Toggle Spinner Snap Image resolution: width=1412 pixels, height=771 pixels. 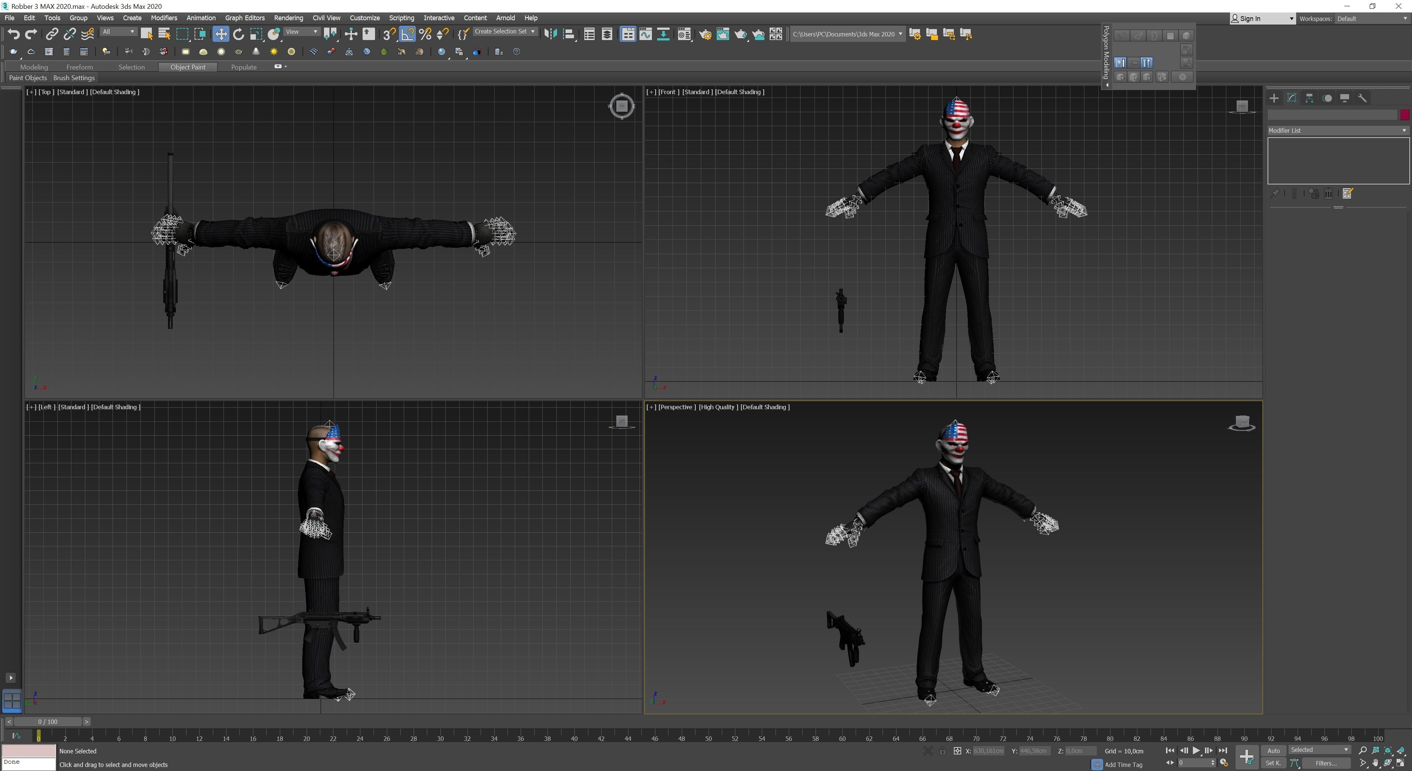(443, 34)
